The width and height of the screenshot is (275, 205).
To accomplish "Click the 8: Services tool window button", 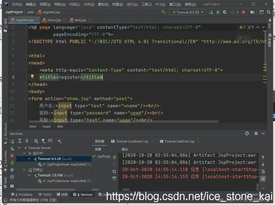I will point(82,195).
